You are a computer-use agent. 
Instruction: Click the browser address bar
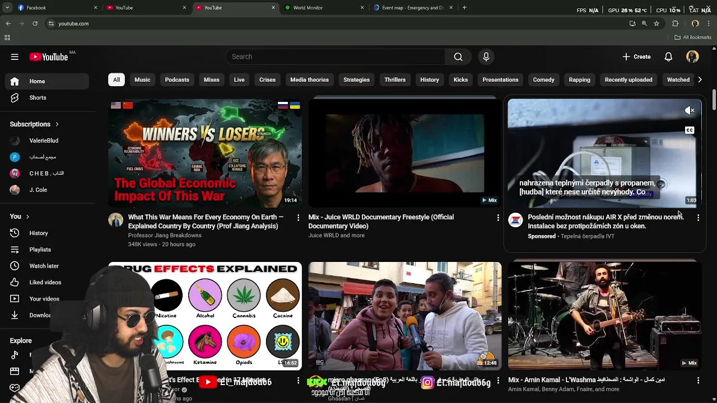point(336,24)
